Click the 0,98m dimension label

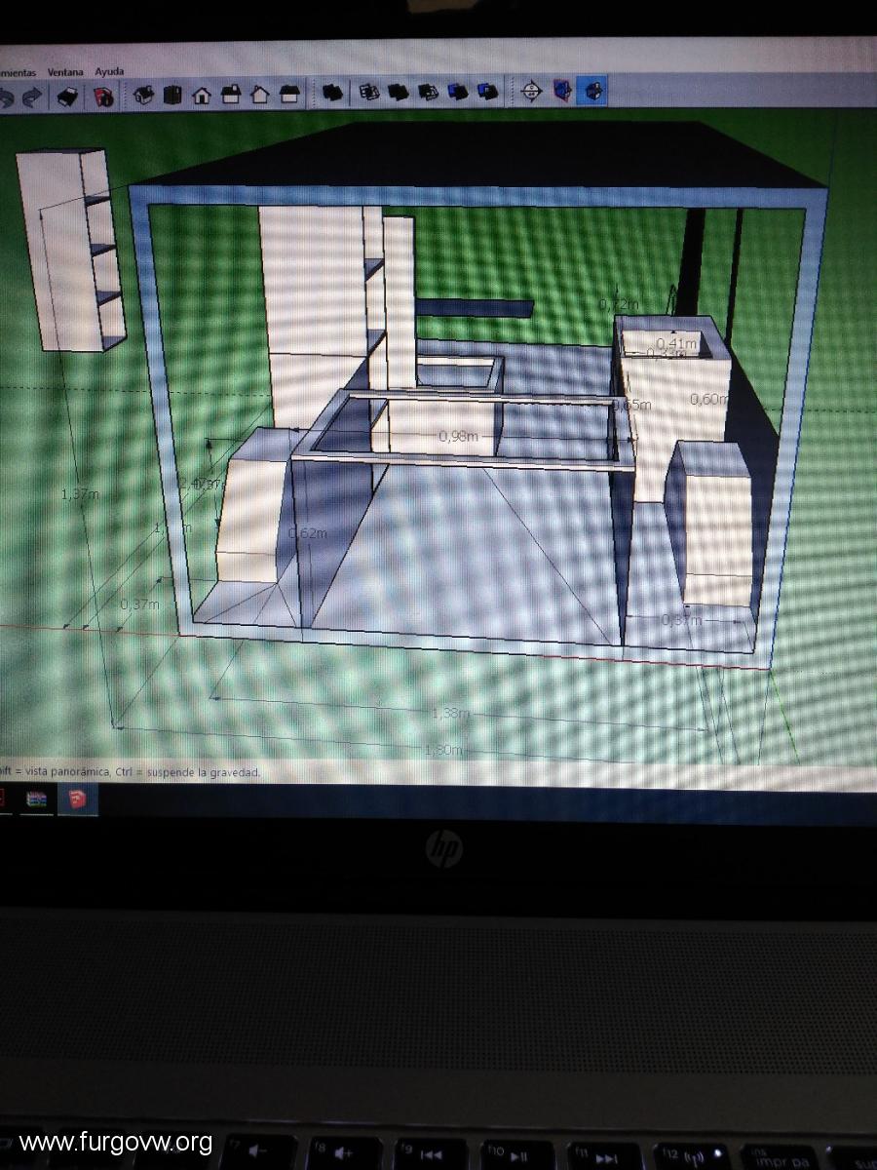(458, 436)
